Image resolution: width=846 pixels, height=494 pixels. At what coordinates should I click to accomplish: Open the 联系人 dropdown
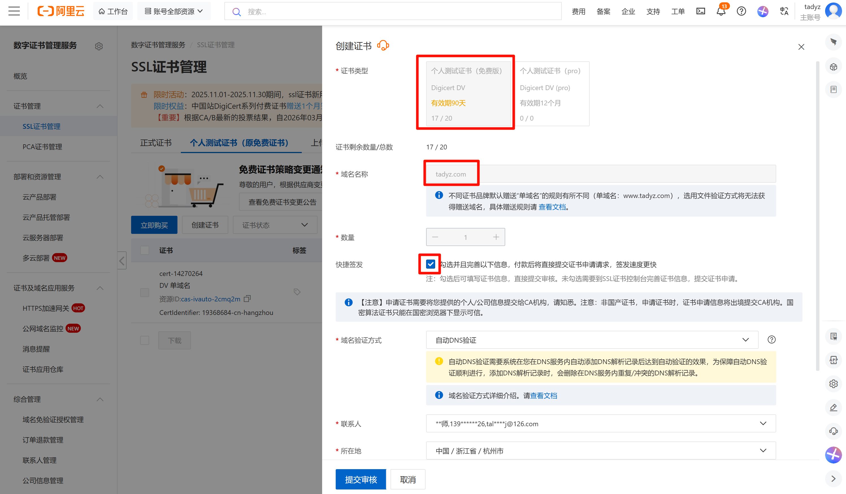(601, 423)
